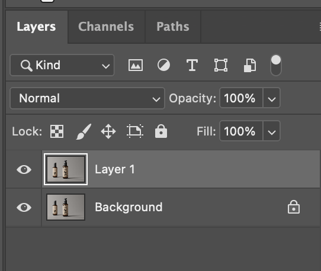Lock position move-arrows icon
The height and width of the screenshot is (271, 321).
(108, 131)
